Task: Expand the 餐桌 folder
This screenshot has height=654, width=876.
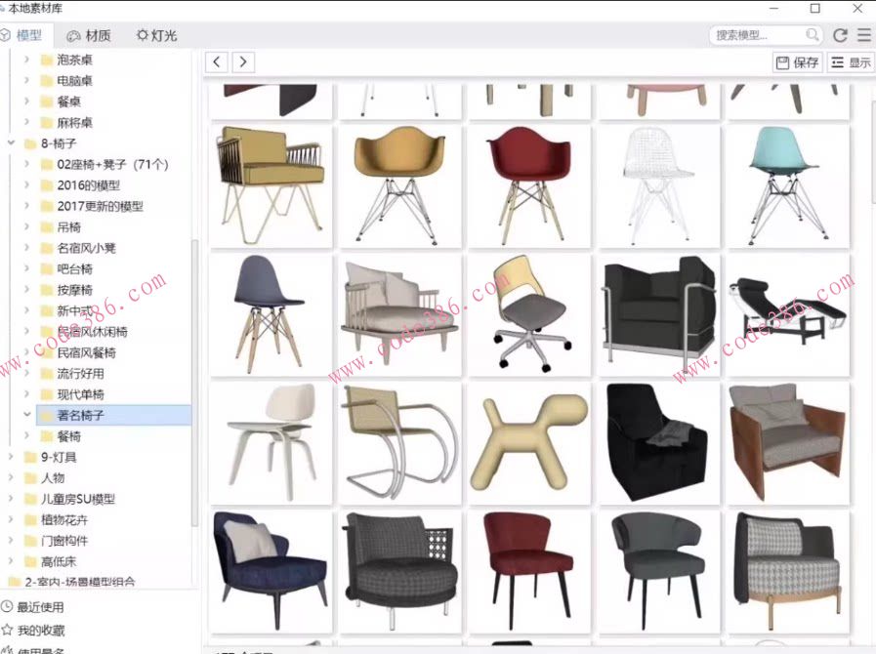Action: click(x=26, y=102)
